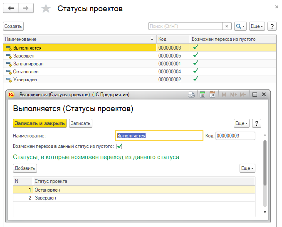Focus the Поиск (Ctrl+F) search field
The height and width of the screenshot is (227, 282).
click(x=186, y=26)
